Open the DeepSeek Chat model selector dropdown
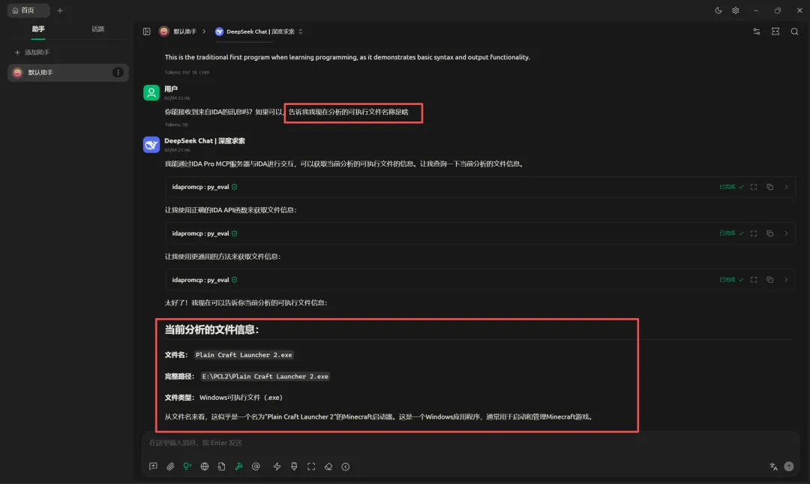The height and width of the screenshot is (484, 810). tap(259, 32)
